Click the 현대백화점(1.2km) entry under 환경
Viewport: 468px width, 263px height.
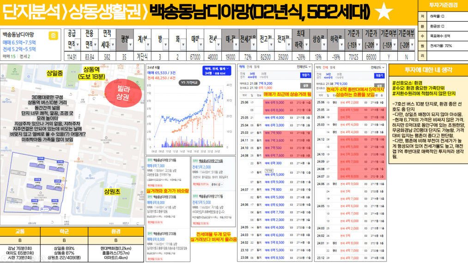tap(116, 248)
